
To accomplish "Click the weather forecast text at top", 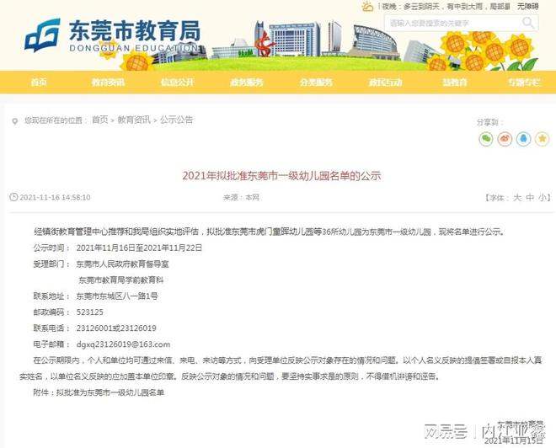I will pyautogui.click(x=446, y=7).
